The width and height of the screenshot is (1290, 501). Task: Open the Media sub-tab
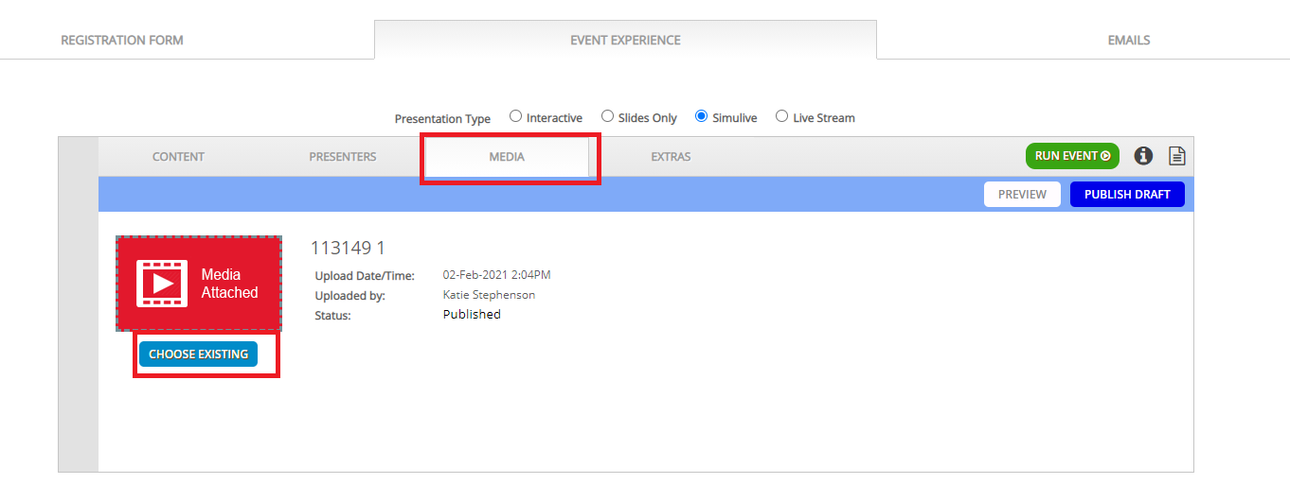507,156
